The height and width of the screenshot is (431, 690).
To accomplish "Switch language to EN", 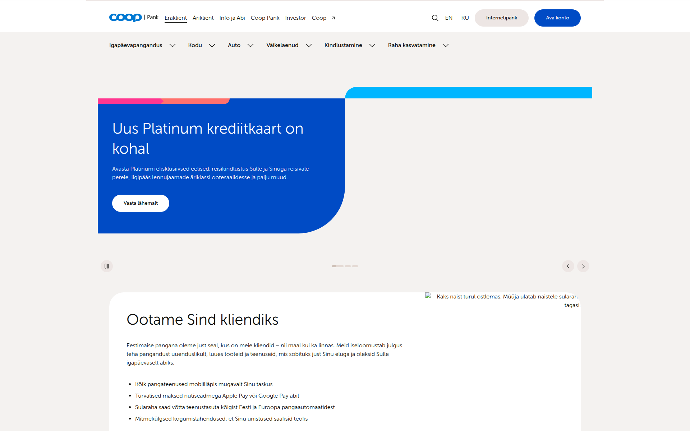I will coord(449,18).
